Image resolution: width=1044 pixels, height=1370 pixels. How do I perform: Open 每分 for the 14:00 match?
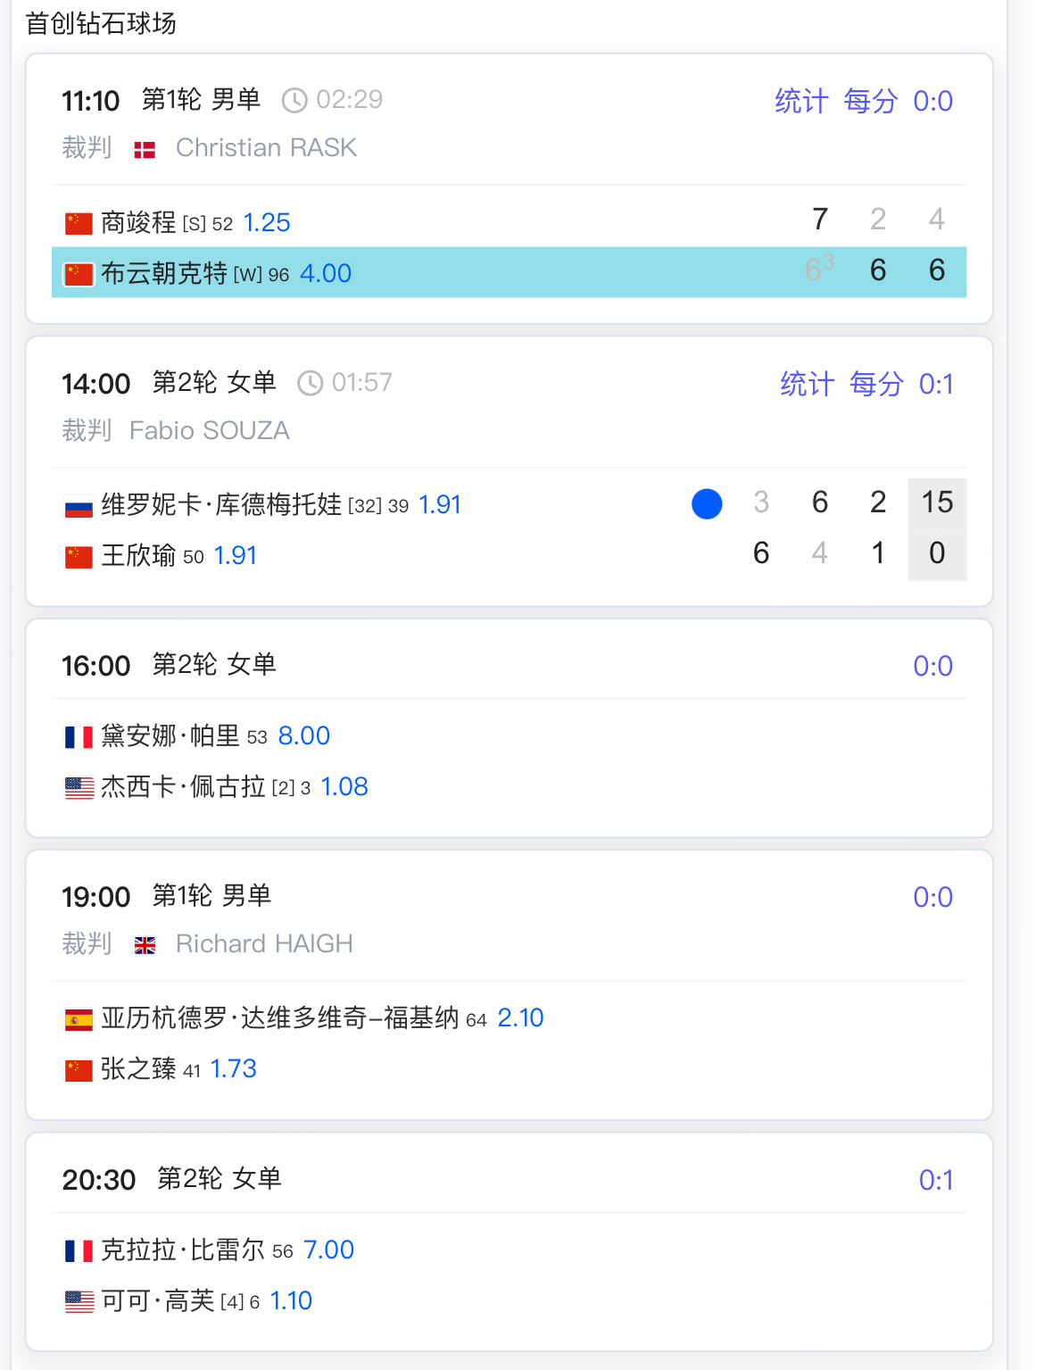click(876, 384)
